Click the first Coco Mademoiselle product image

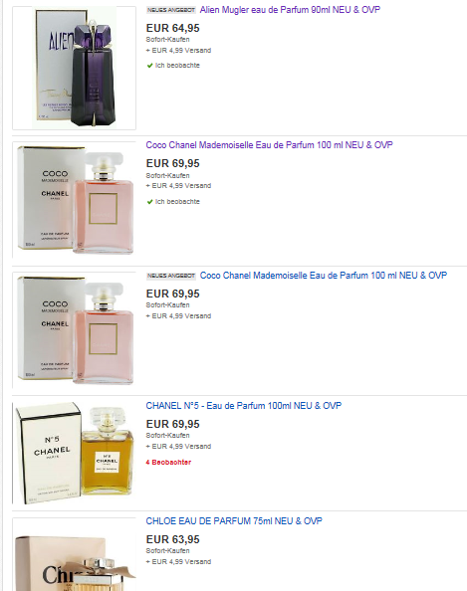[75, 200]
